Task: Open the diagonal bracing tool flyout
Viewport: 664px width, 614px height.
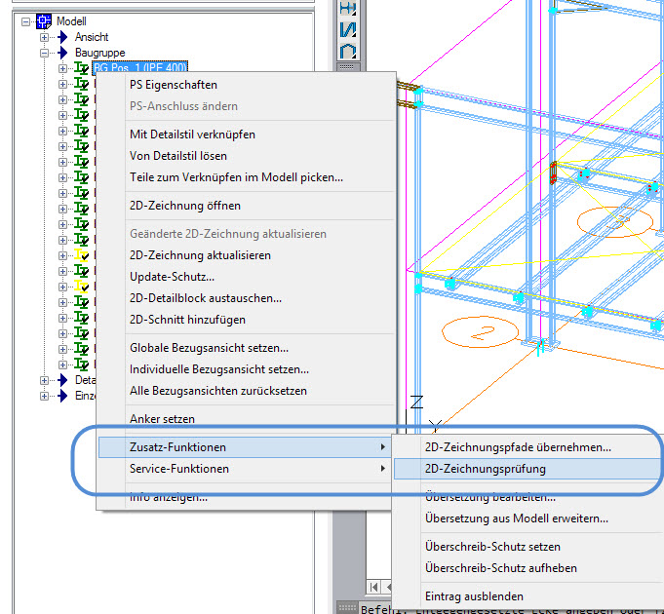Action: (348, 29)
